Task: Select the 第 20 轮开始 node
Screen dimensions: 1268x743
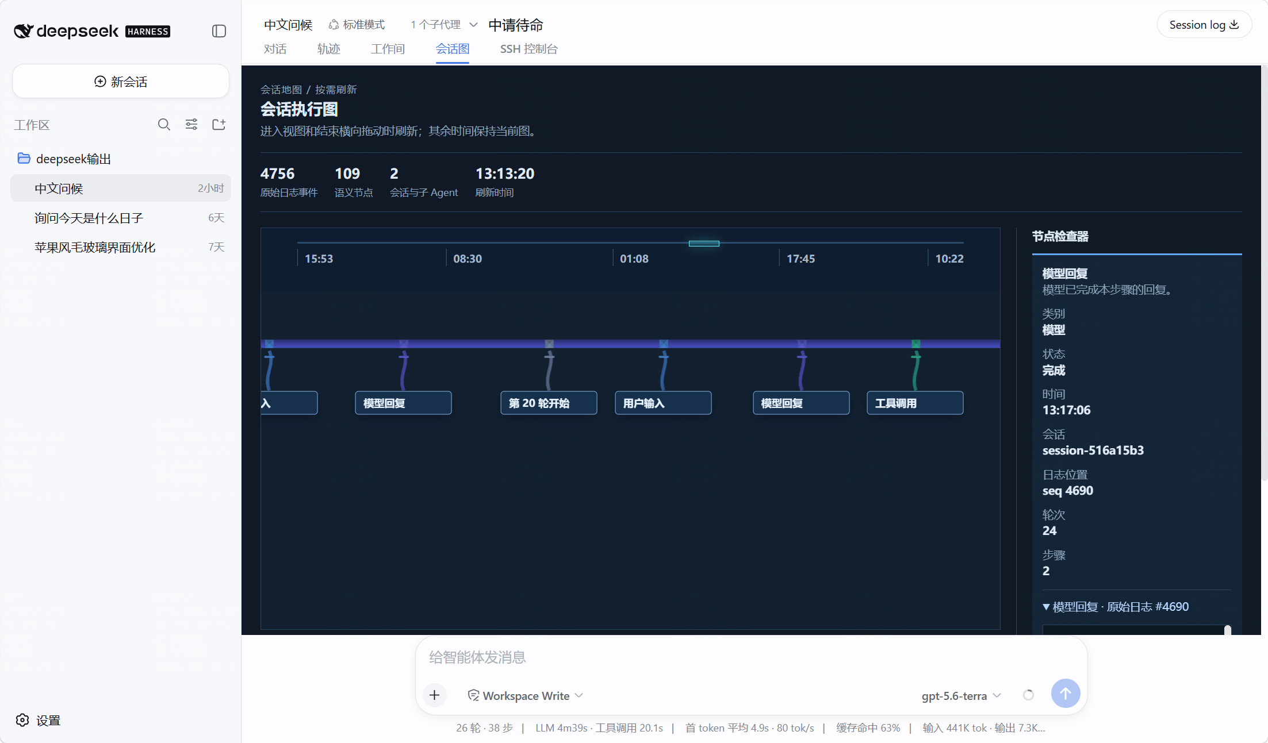Action: coord(549,403)
